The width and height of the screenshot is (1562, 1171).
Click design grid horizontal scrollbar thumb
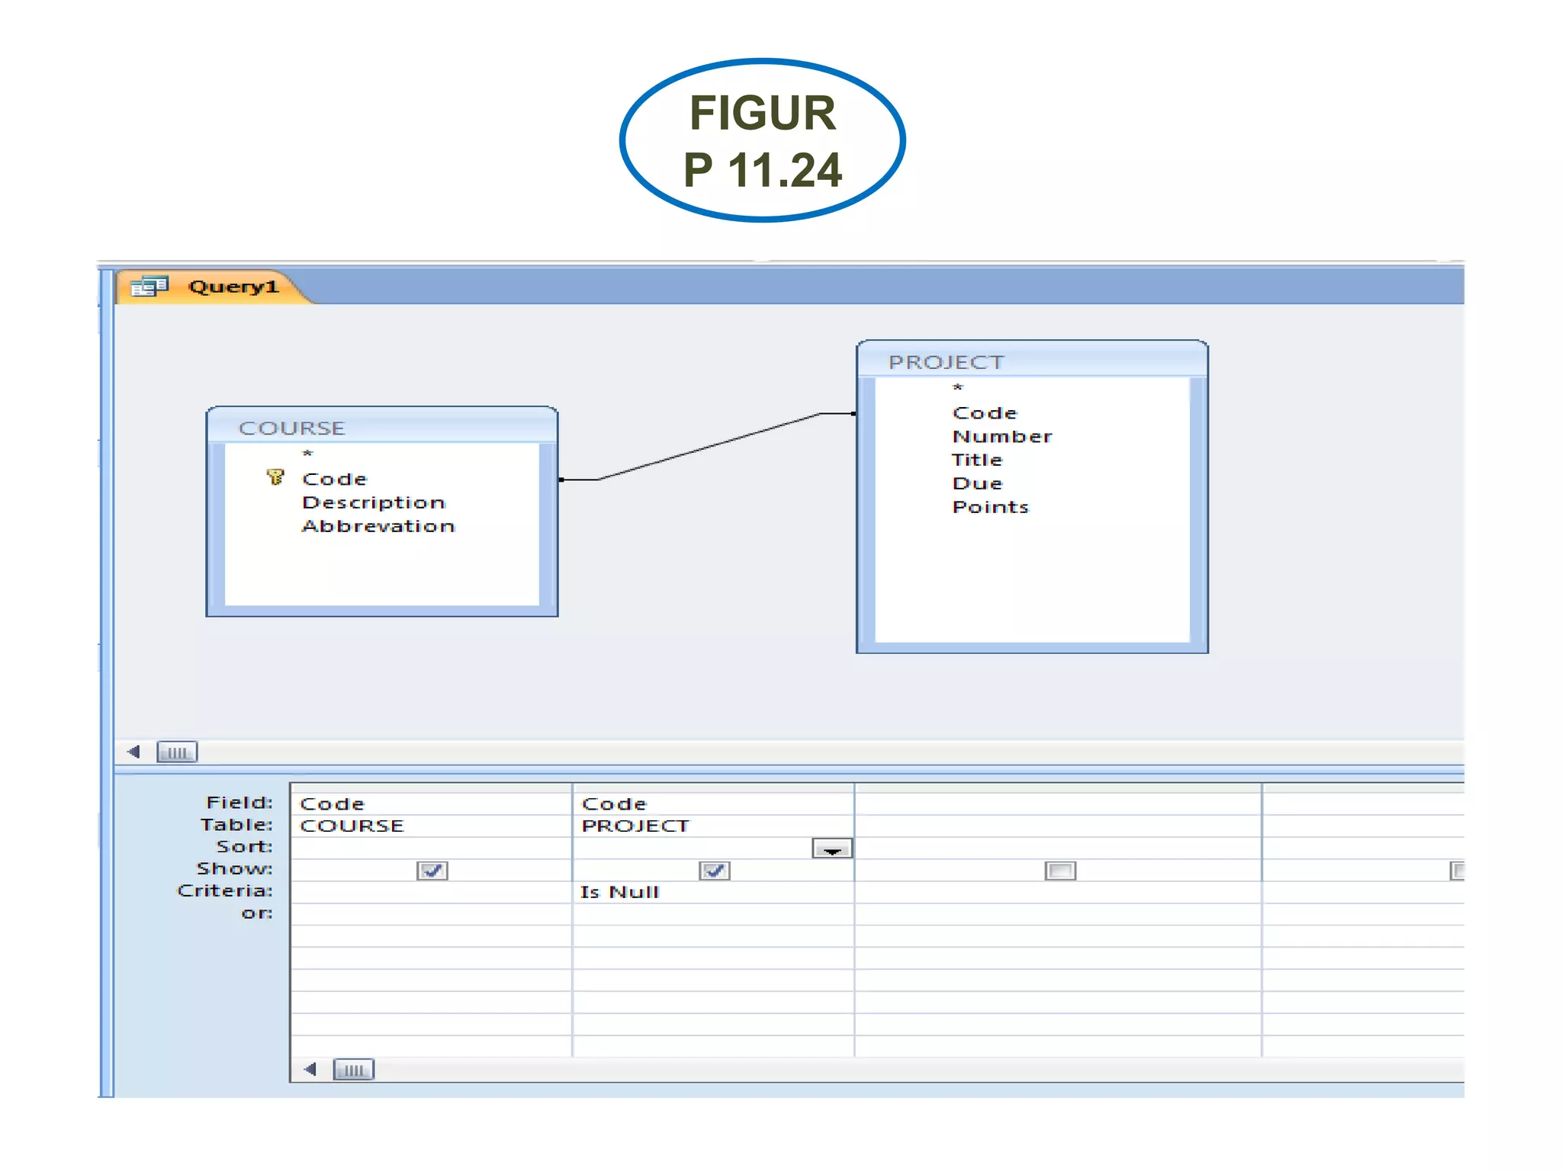click(x=353, y=1070)
